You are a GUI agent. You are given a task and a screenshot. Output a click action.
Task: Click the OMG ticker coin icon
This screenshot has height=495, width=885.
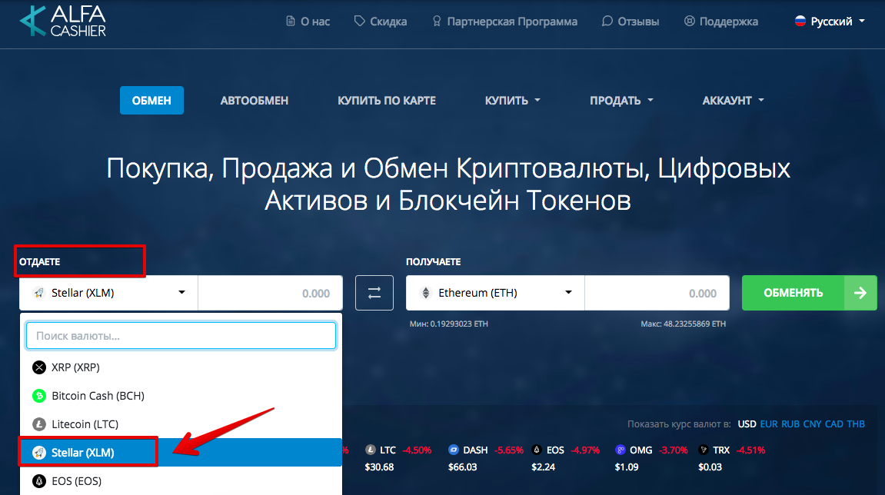coord(620,450)
